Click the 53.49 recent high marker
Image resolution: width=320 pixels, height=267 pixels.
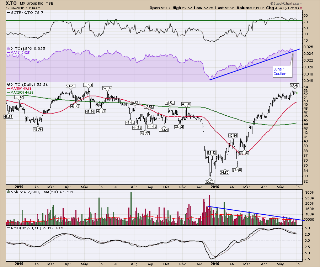pyautogui.click(x=294, y=85)
